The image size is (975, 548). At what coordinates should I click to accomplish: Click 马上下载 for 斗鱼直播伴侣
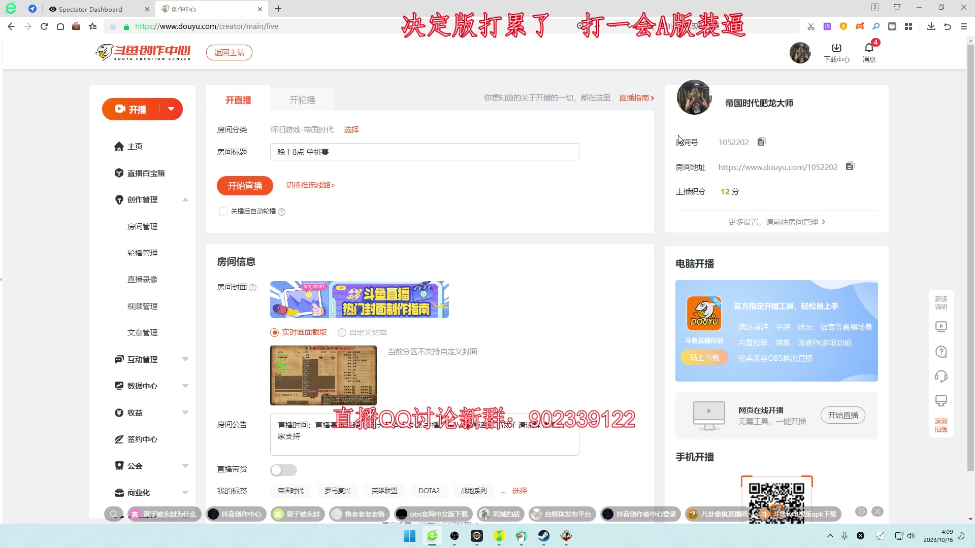click(704, 358)
